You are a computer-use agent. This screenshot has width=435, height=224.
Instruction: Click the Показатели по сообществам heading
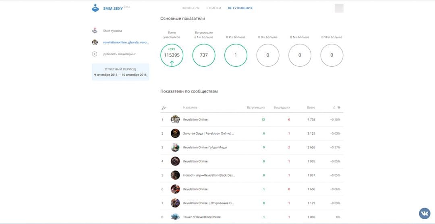click(189, 91)
